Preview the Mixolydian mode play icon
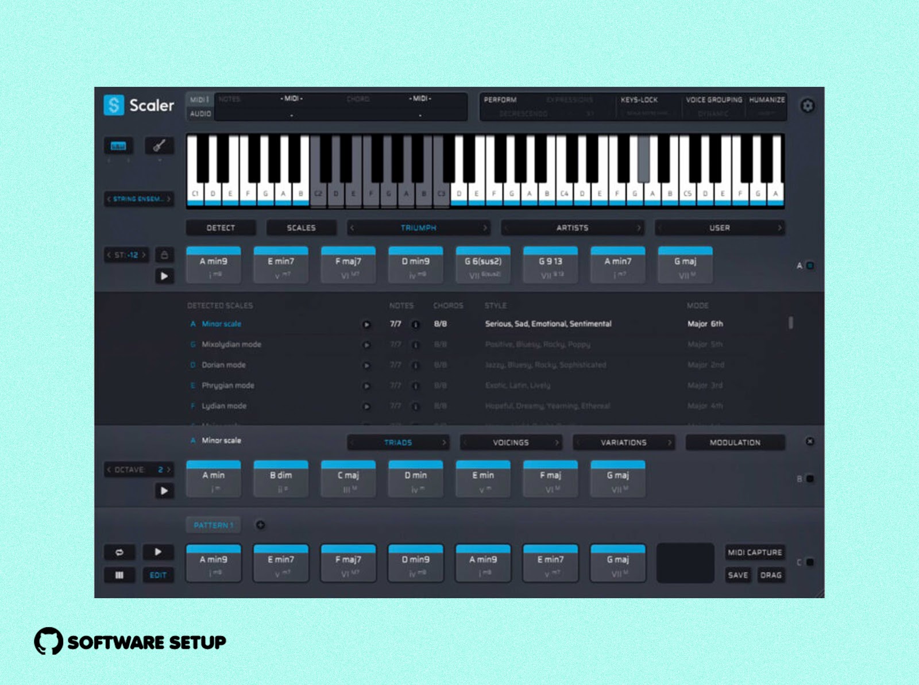The width and height of the screenshot is (919, 685). pyautogui.click(x=366, y=345)
